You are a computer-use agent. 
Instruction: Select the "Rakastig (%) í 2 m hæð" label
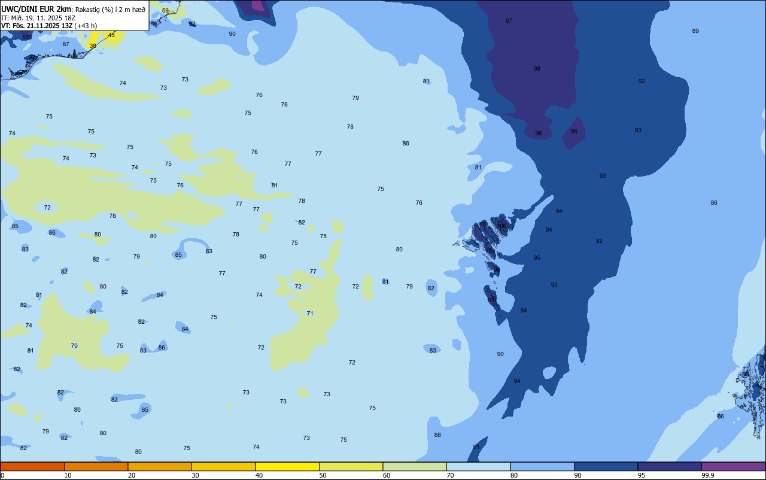coord(110,10)
